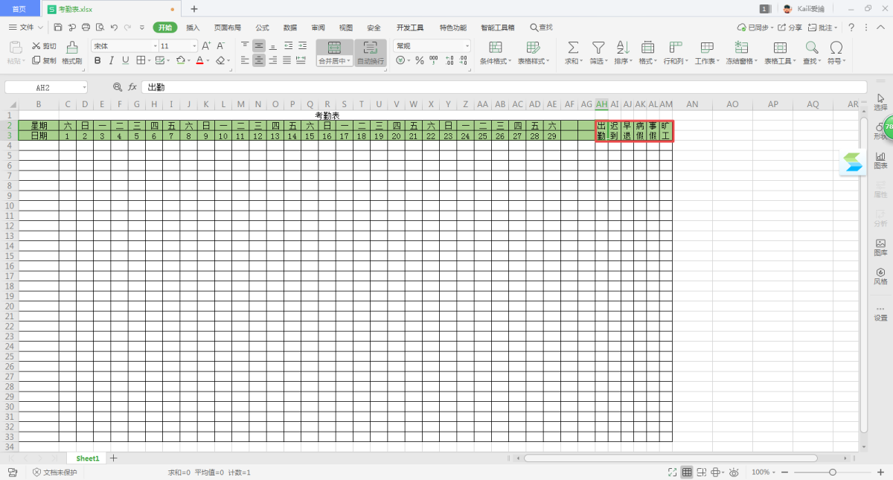Toggle vertical middle alignment
Image resolution: width=893 pixels, height=480 pixels.
[x=259, y=46]
